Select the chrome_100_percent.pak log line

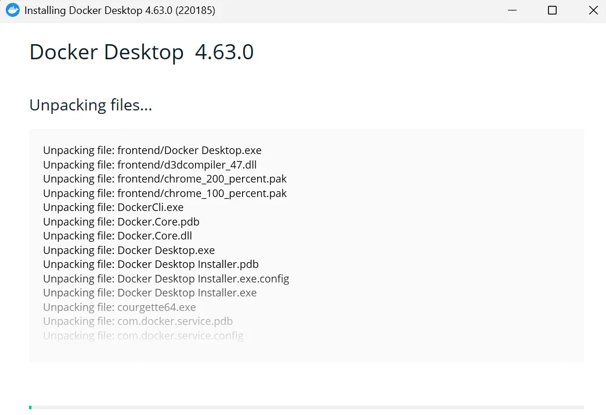165,193
